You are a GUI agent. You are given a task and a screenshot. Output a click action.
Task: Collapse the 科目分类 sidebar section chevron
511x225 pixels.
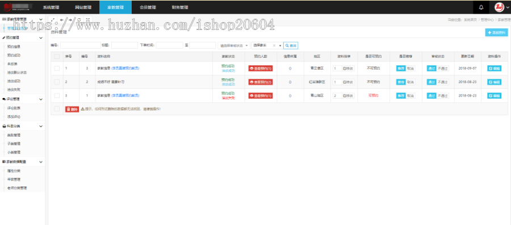(x=41, y=126)
